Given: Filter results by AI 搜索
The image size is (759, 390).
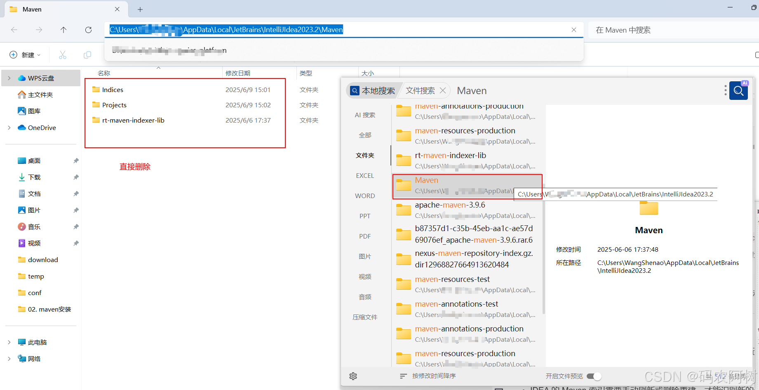Looking at the screenshot, I should coord(365,115).
